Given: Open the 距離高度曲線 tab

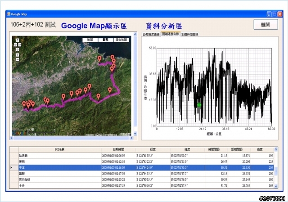Looking at the screenshot, I should pos(151,35).
